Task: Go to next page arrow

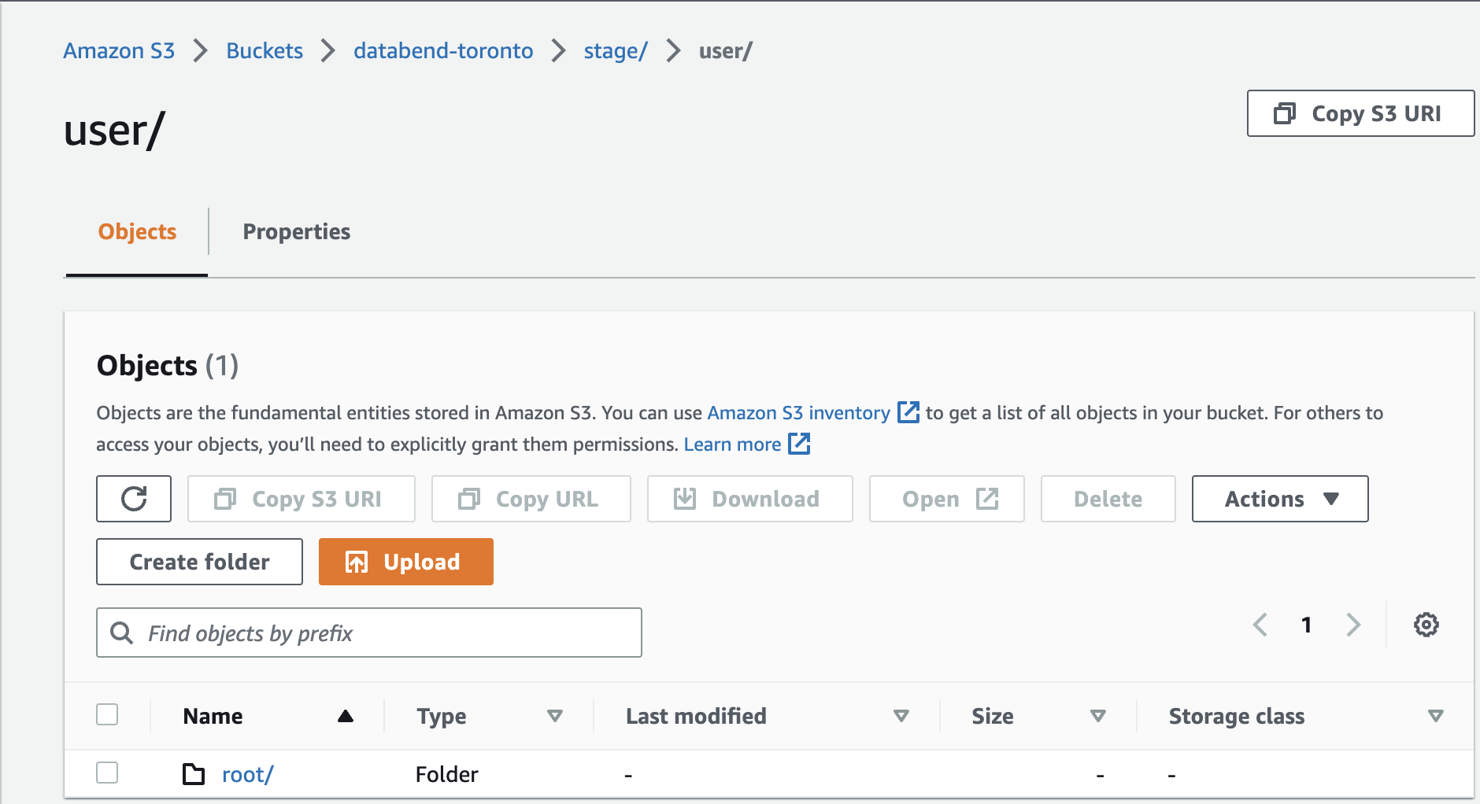Action: pos(1353,625)
